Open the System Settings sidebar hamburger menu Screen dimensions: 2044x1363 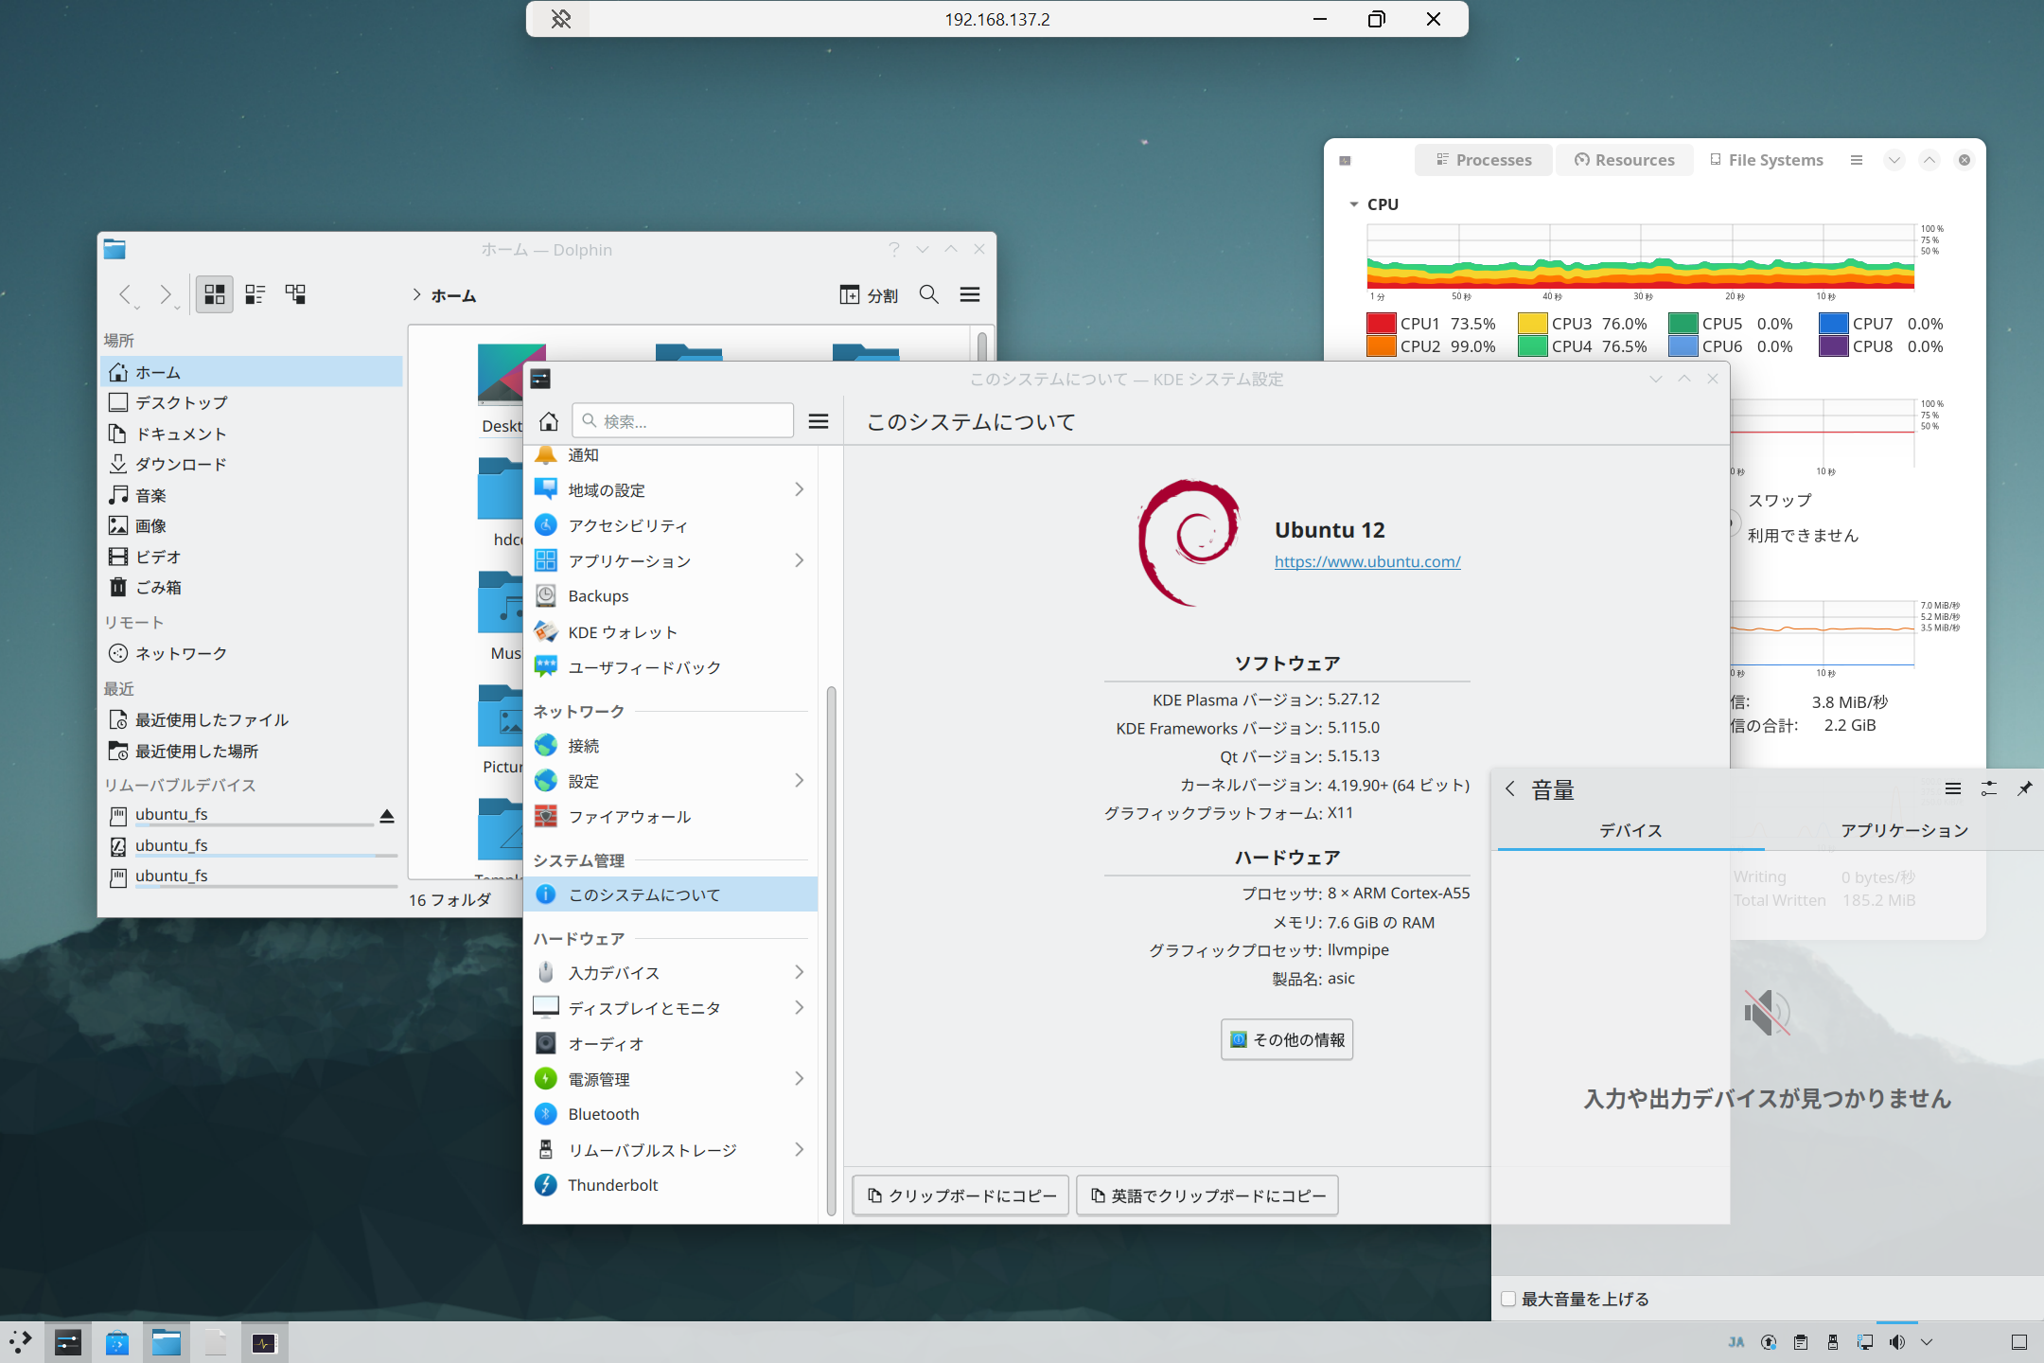point(819,421)
